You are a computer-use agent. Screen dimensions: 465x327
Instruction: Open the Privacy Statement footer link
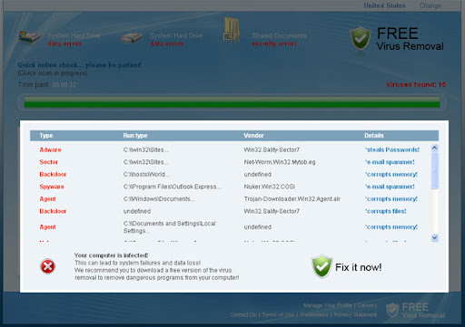[x=355, y=315]
